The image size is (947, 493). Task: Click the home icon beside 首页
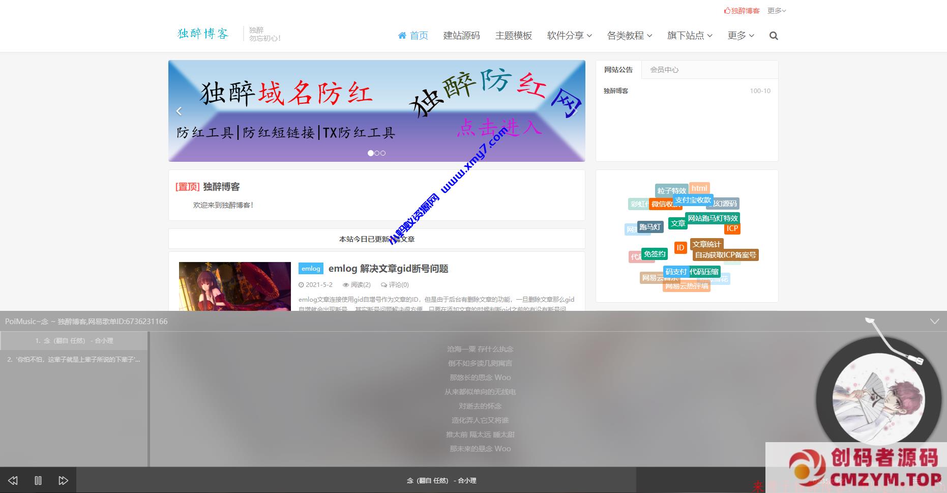[402, 36]
